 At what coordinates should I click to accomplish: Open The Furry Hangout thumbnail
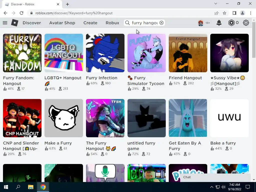tap(105, 118)
